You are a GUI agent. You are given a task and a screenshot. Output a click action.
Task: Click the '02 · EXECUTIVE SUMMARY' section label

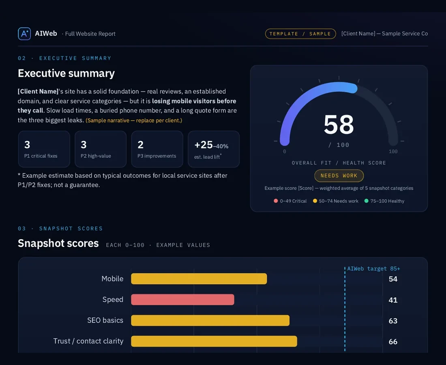pos(64,58)
